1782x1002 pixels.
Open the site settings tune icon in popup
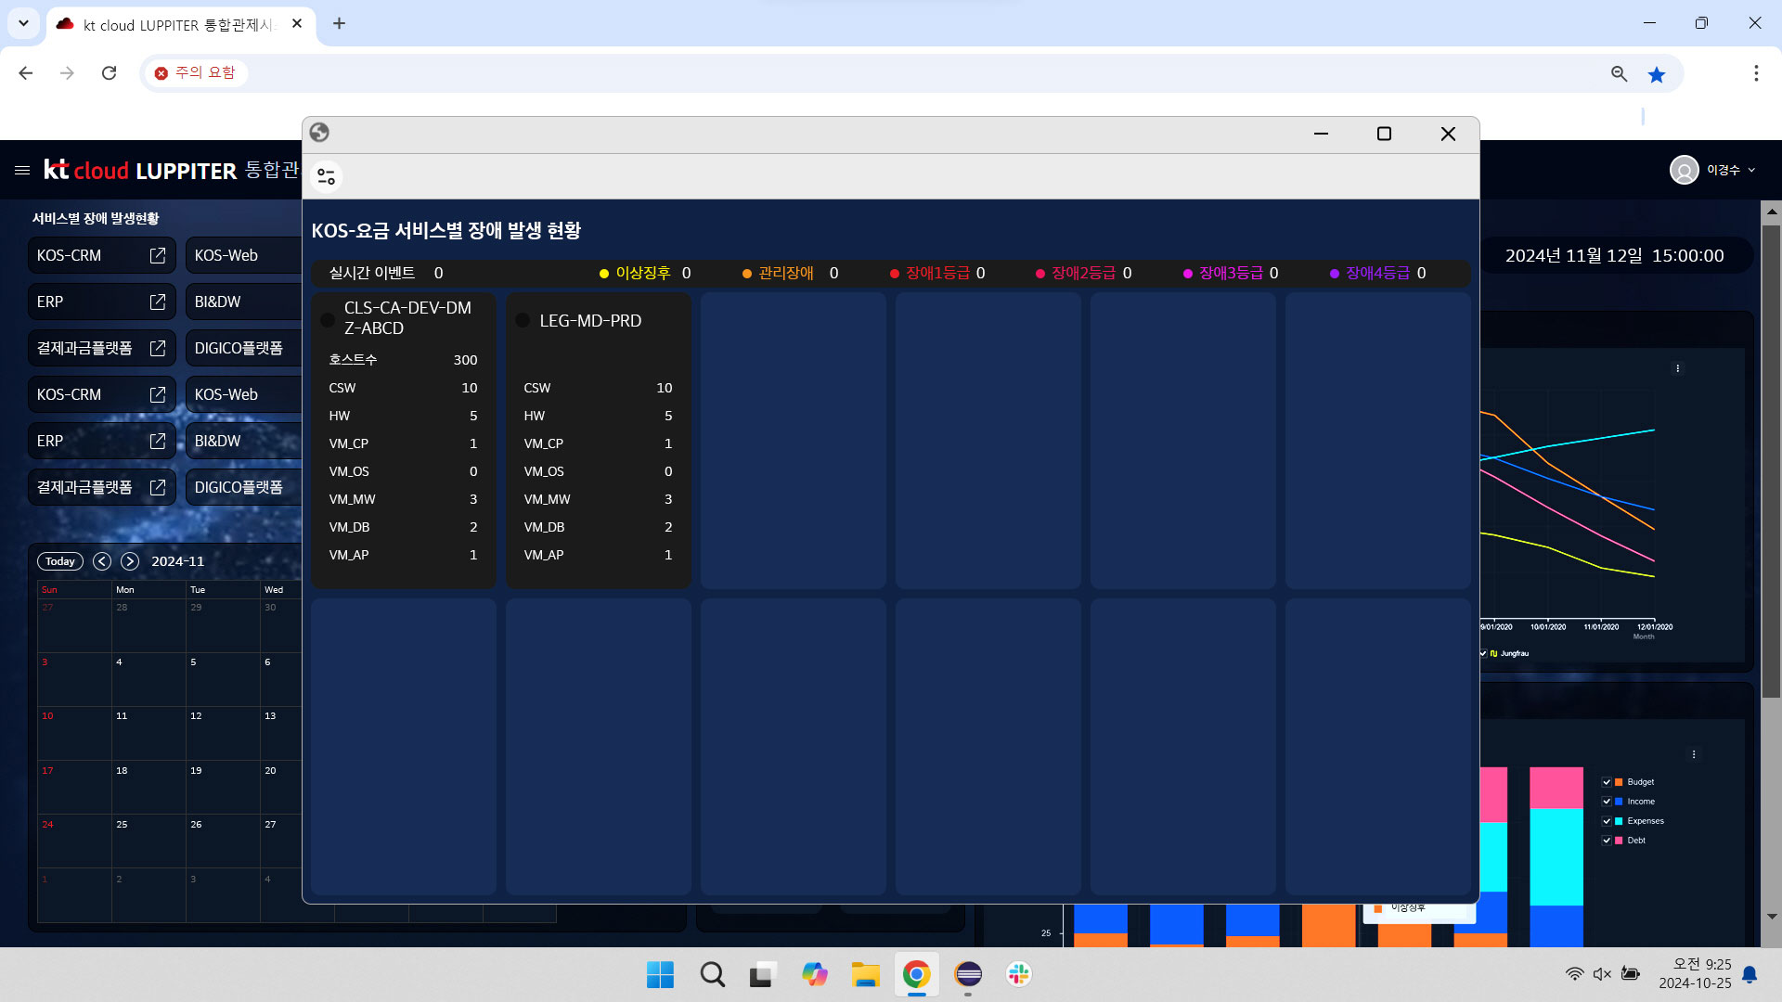click(326, 176)
